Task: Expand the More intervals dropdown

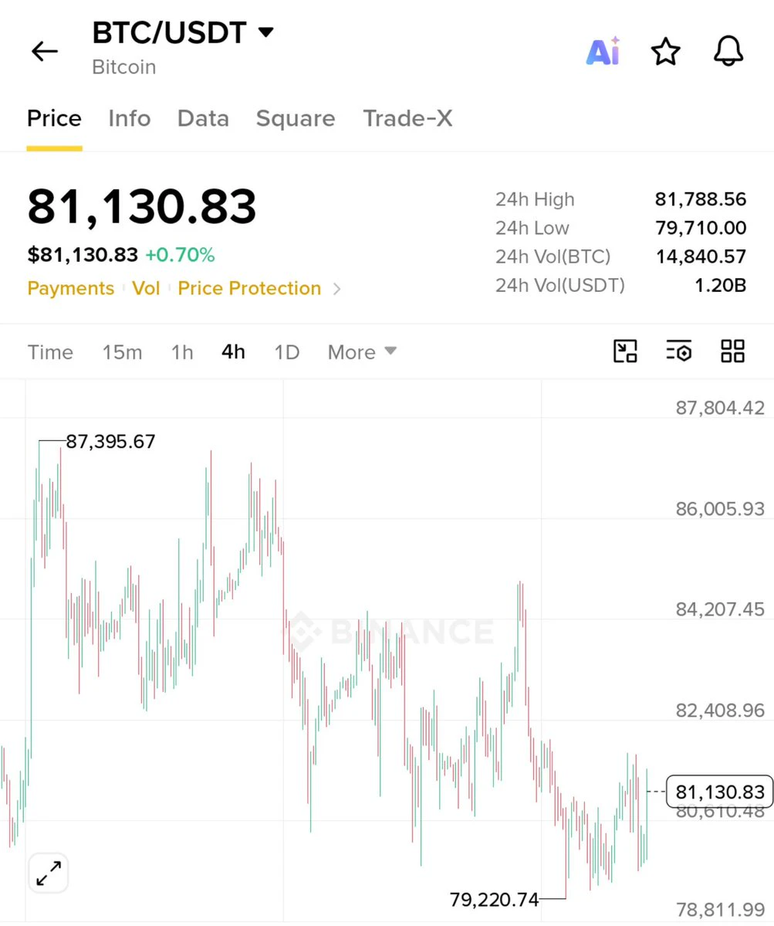Action: (x=362, y=352)
